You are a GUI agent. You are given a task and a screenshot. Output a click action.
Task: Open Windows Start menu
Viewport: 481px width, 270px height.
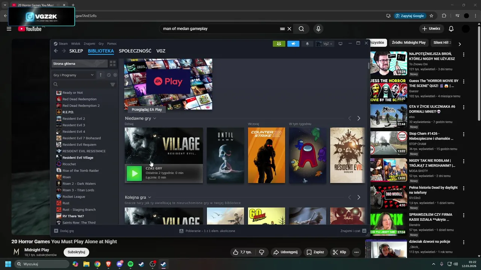tap(8, 264)
